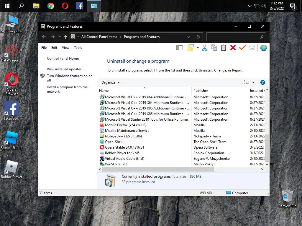Viewport: 302px width, 226px height.
Task: Launch File Explorer from taskbar
Action: click(36, 6)
